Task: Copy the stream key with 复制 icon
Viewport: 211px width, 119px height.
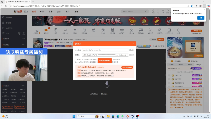Action: point(132,55)
